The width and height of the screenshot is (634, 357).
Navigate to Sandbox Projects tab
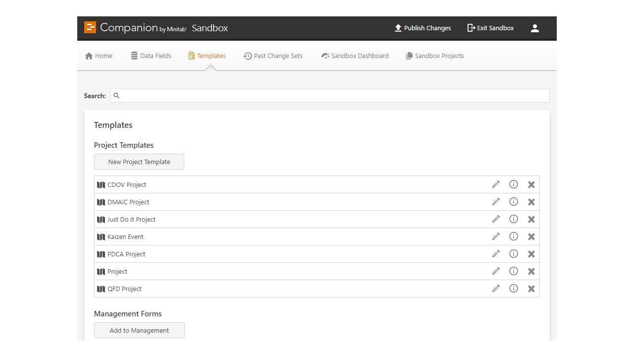click(434, 56)
